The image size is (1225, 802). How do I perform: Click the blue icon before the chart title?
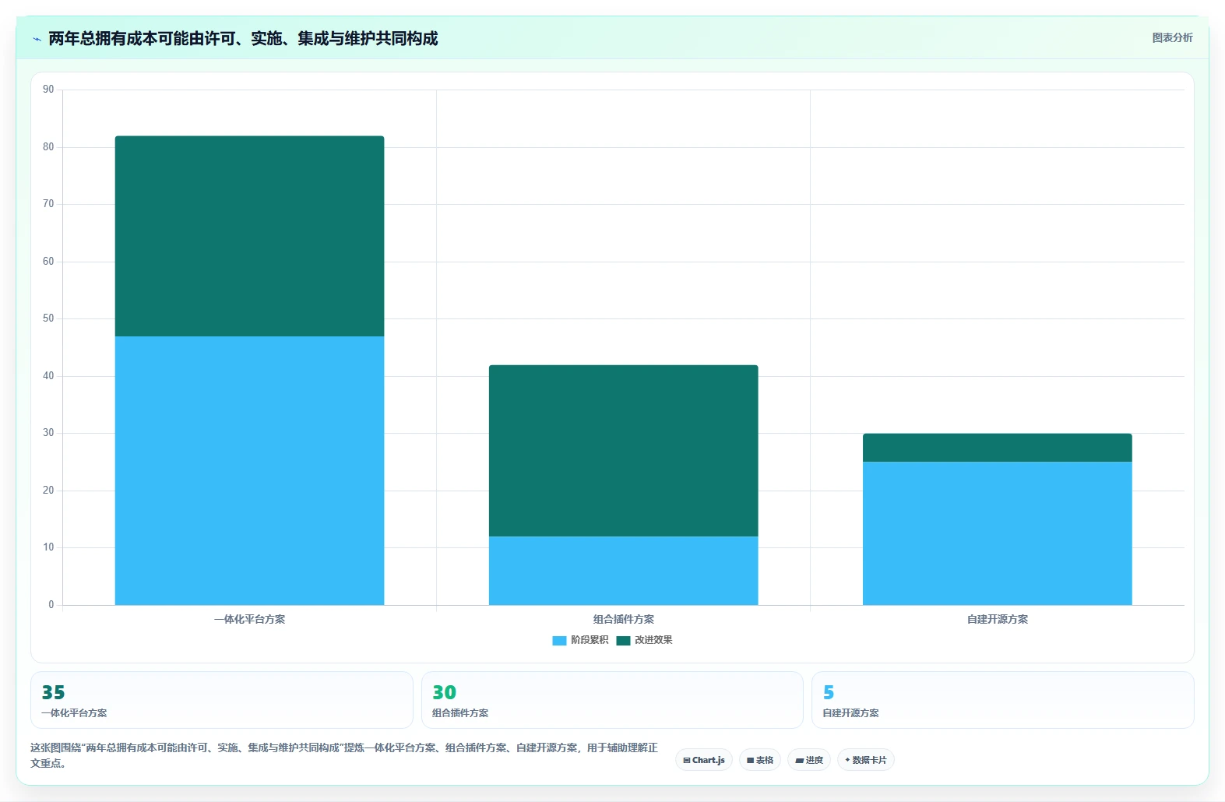(37, 39)
